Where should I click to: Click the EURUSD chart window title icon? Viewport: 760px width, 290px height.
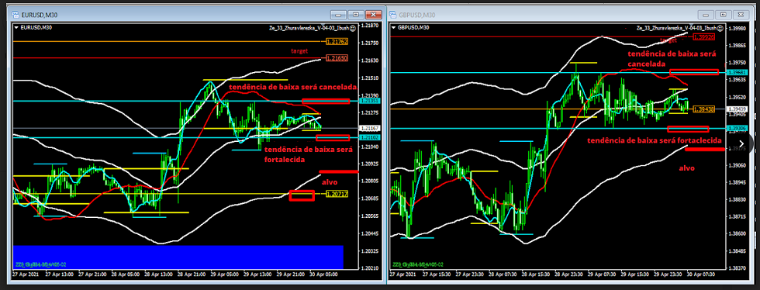tap(15, 15)
